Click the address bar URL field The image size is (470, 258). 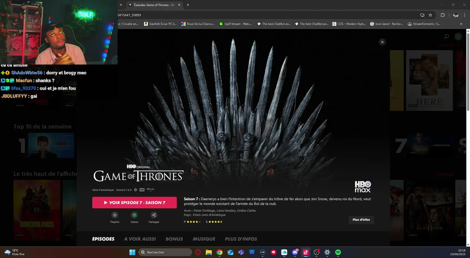pyautogui.click(x=266, y=15)
